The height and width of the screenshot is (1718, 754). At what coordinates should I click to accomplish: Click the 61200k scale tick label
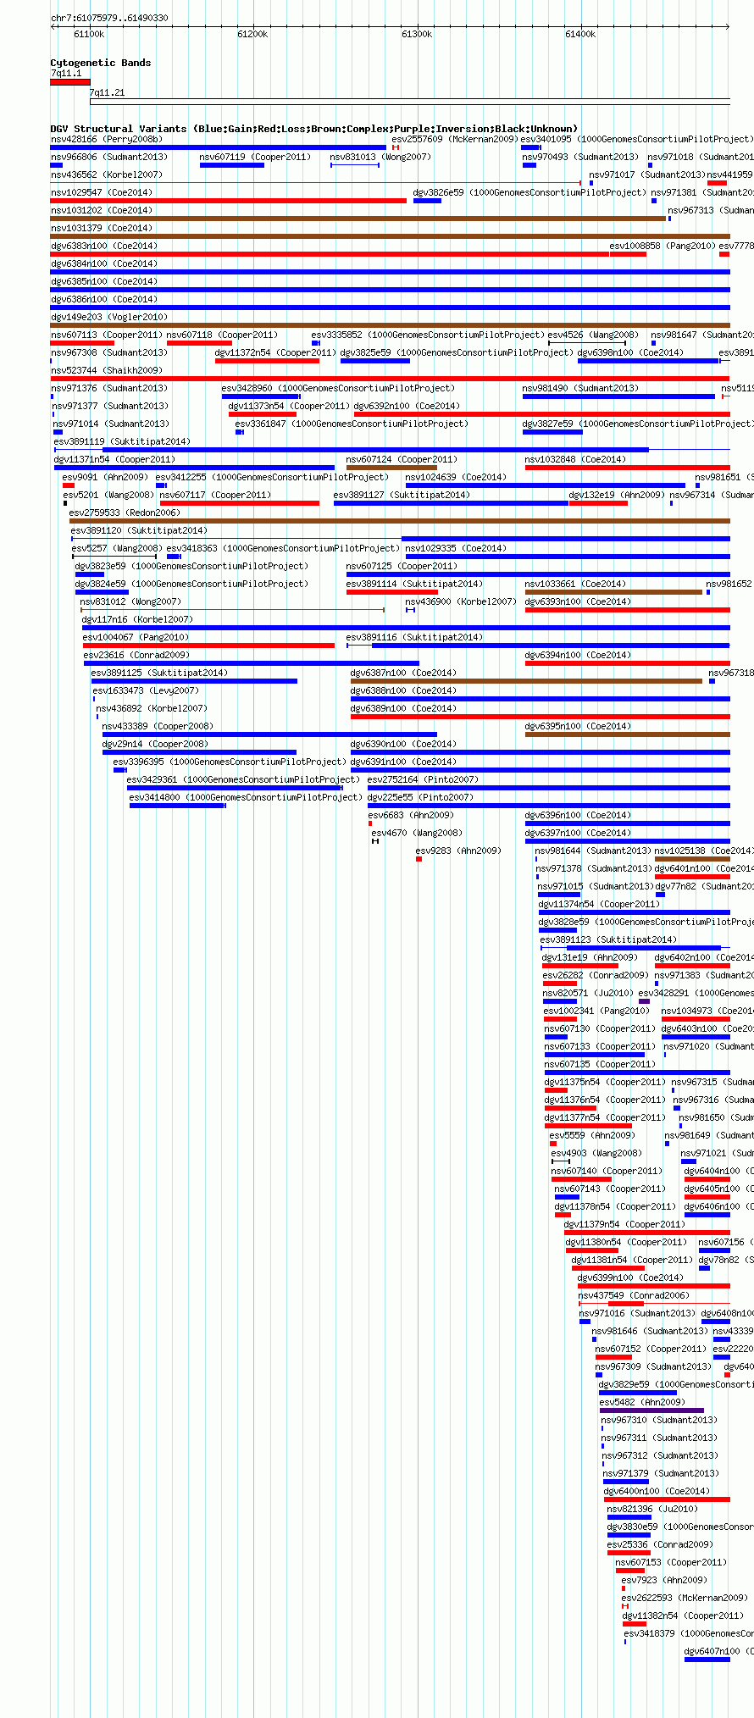pyautogui.click(x=252, y=34)
